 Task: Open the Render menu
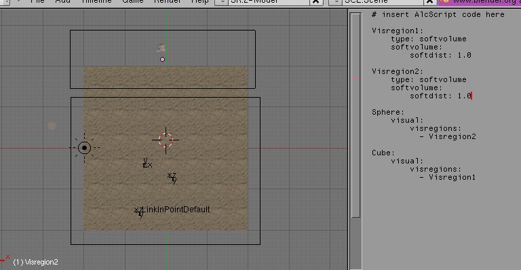168,1
